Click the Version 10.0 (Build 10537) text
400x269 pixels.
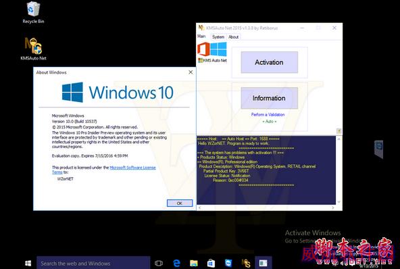[74, 122]
